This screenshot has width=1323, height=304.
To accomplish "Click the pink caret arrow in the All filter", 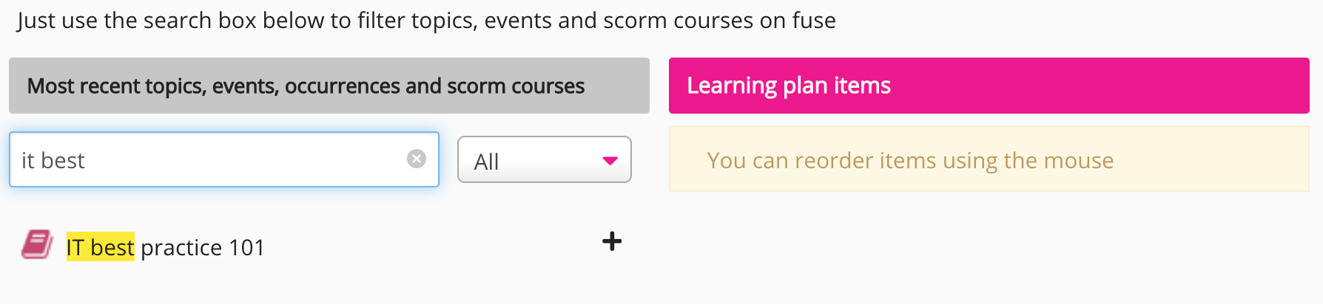I will click(610, 160).
